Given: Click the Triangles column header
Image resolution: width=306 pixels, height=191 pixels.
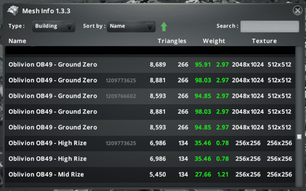Looking at the screenshot, I should (172, 41).
